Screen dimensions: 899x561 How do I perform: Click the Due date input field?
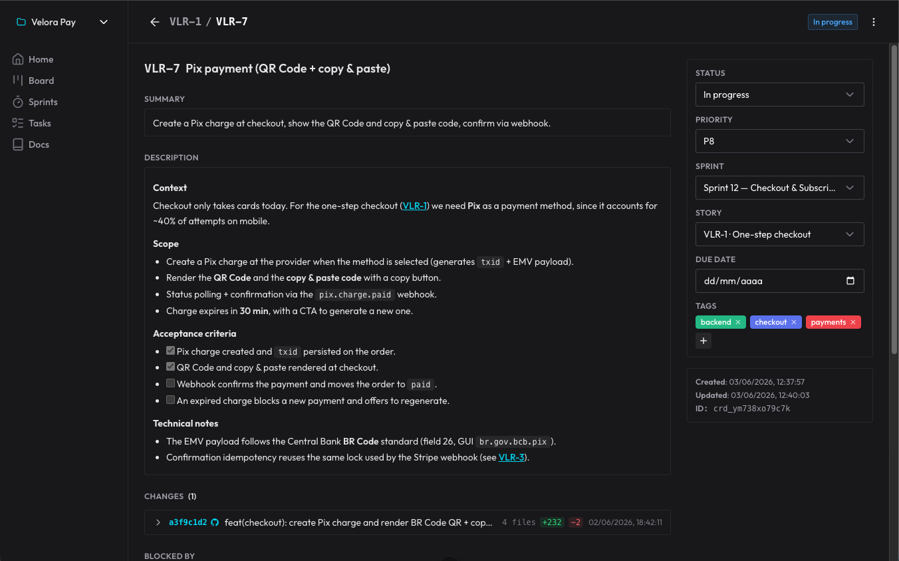(780, 281)
